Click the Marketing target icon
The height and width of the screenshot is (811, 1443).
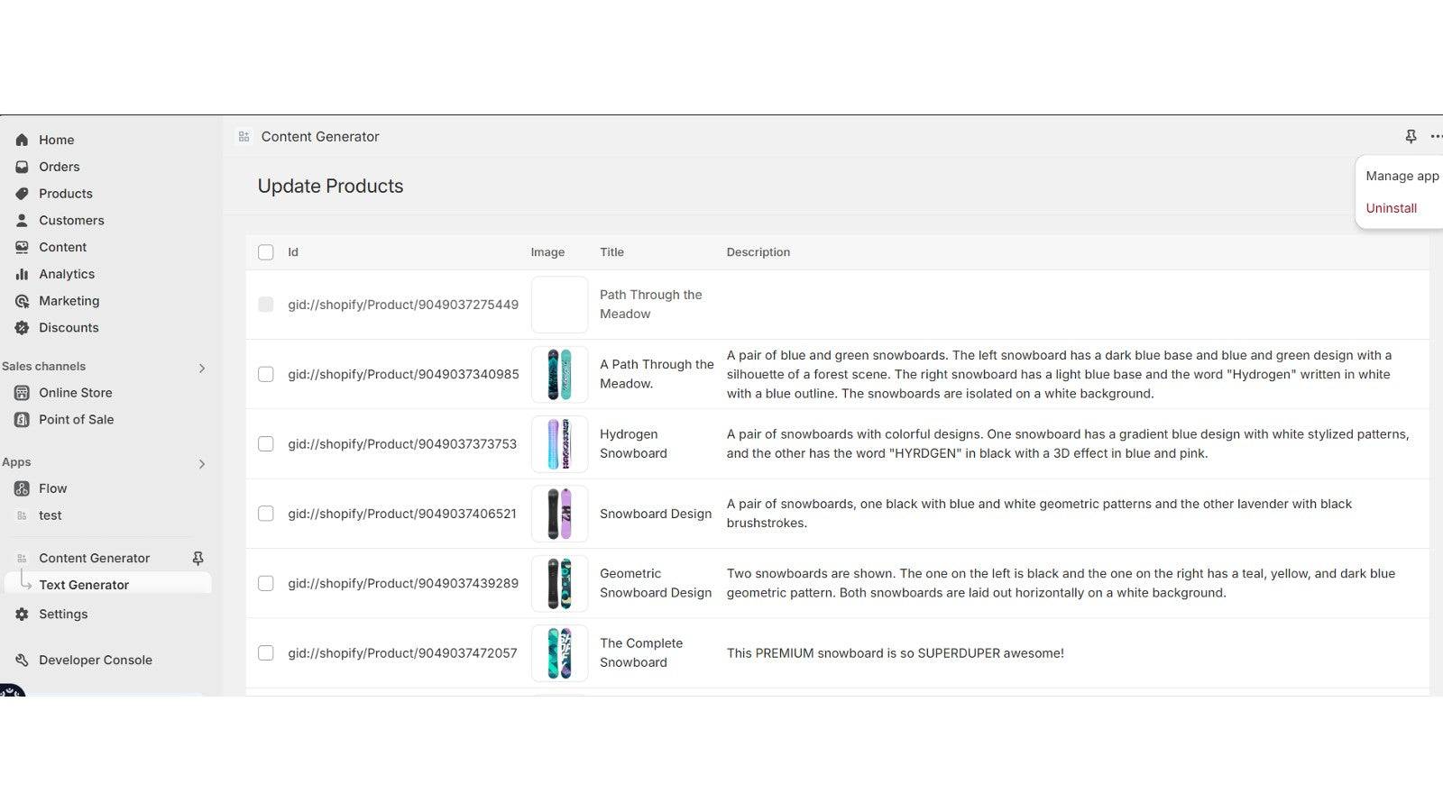pos(22,301)
